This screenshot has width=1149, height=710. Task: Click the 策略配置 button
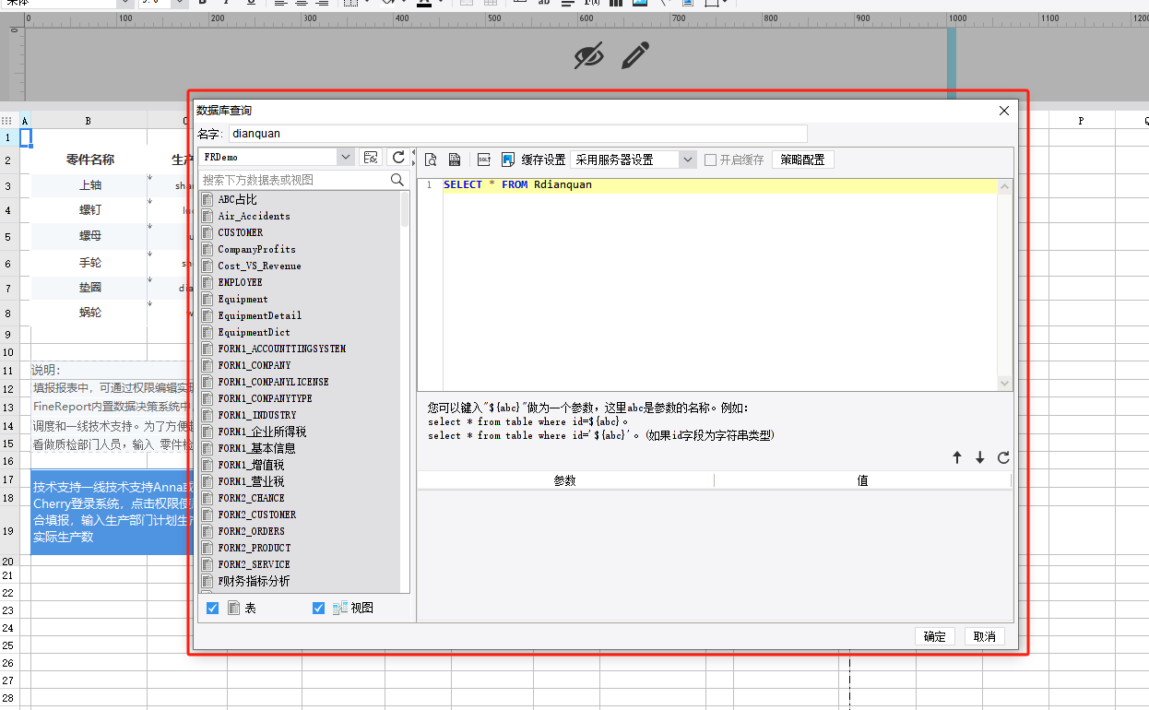pyautogui.click(x=802, y=160)
